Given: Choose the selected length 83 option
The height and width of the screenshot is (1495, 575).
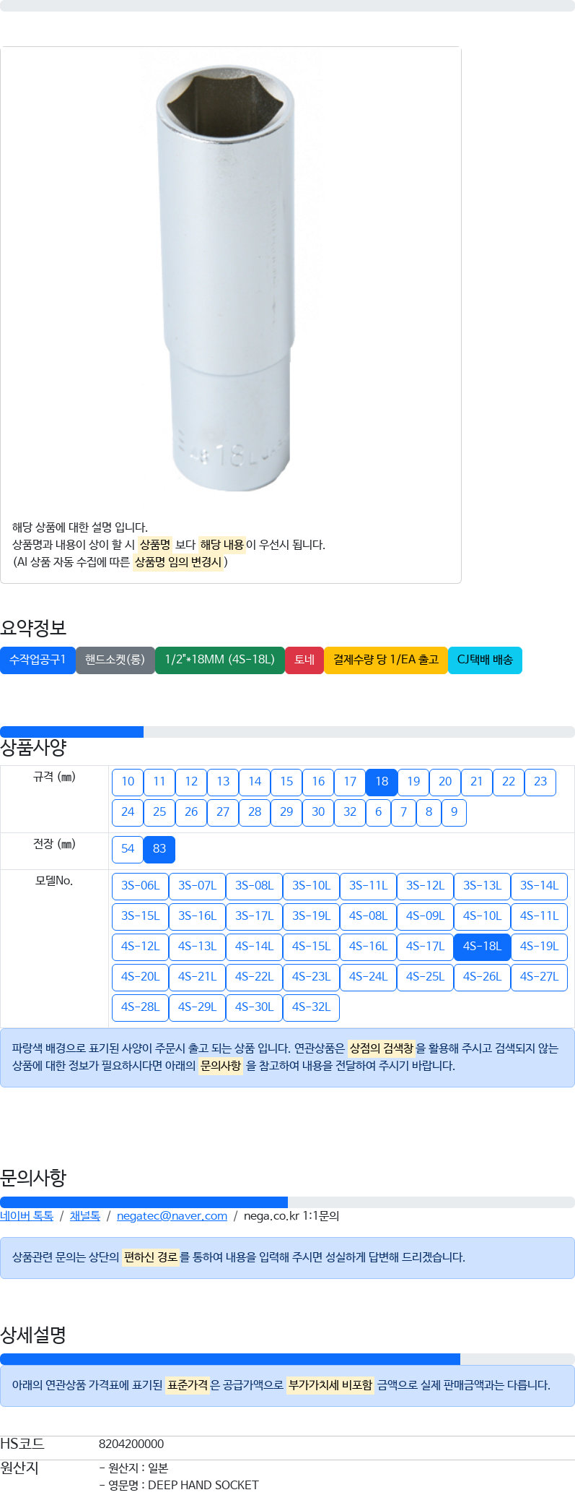Looking at the screenshot, I should 159,849.
